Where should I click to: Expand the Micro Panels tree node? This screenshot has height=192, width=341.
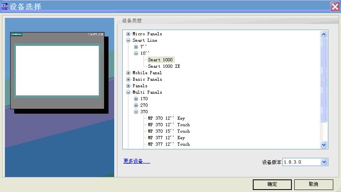coord(128,34)
